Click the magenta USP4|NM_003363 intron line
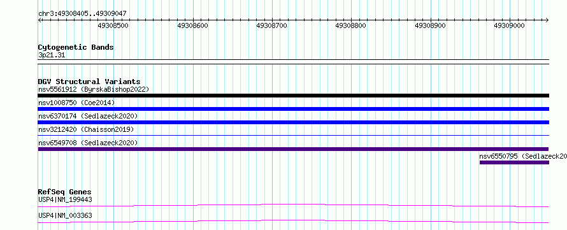Screen dimensions: 567x230 coord(293,221)
